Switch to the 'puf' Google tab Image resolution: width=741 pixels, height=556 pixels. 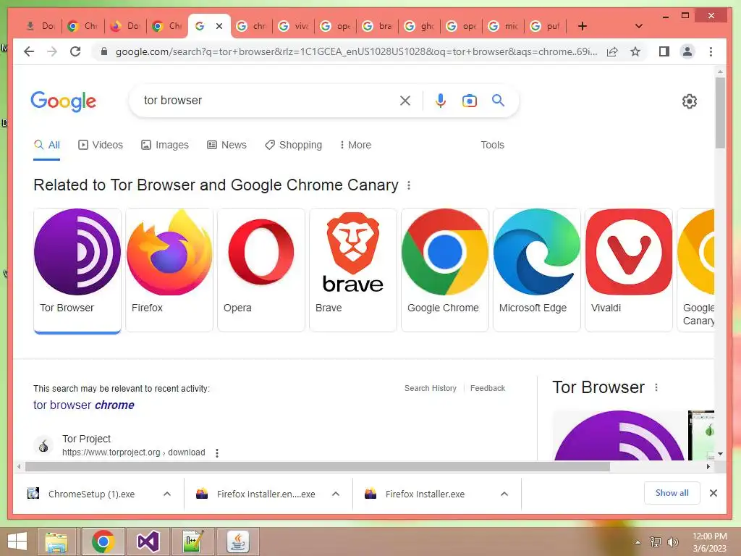point(545,26)
